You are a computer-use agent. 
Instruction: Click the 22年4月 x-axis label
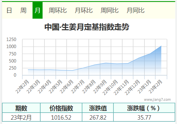pos(45,87)
